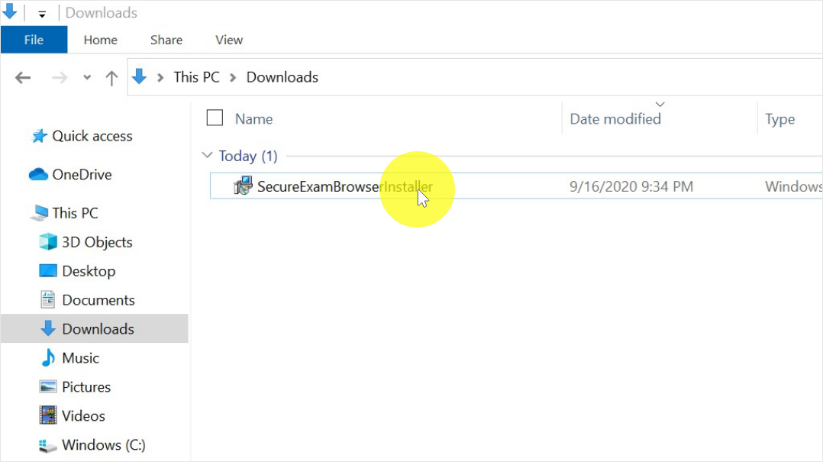This screenshot has width=823, height=462.
Task: Select the Today (1) group header
Action: tap(248, 156)
